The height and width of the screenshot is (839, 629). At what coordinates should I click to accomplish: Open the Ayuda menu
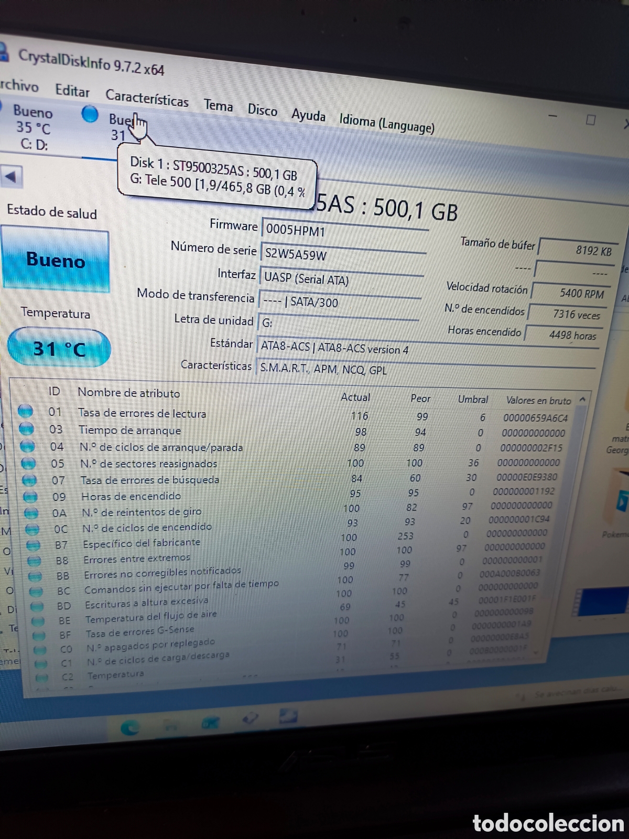tap(308, 114)
